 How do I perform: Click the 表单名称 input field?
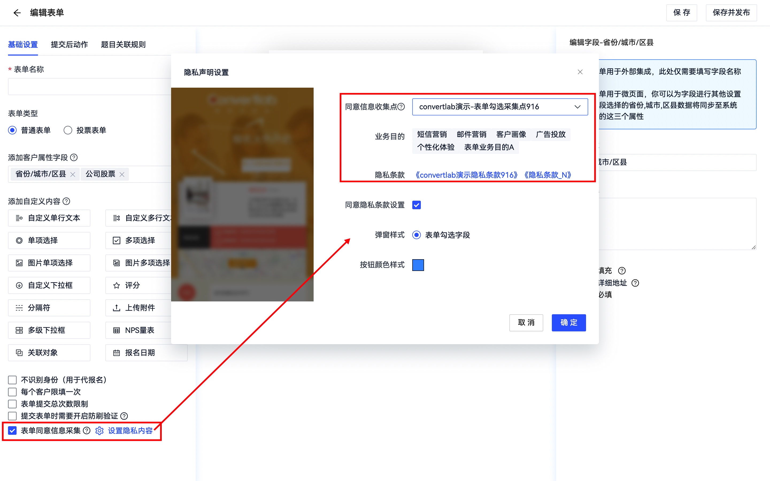[90, 87]
